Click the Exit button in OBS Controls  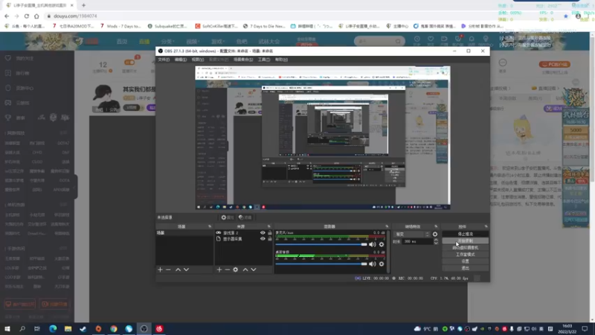point(466,268)
